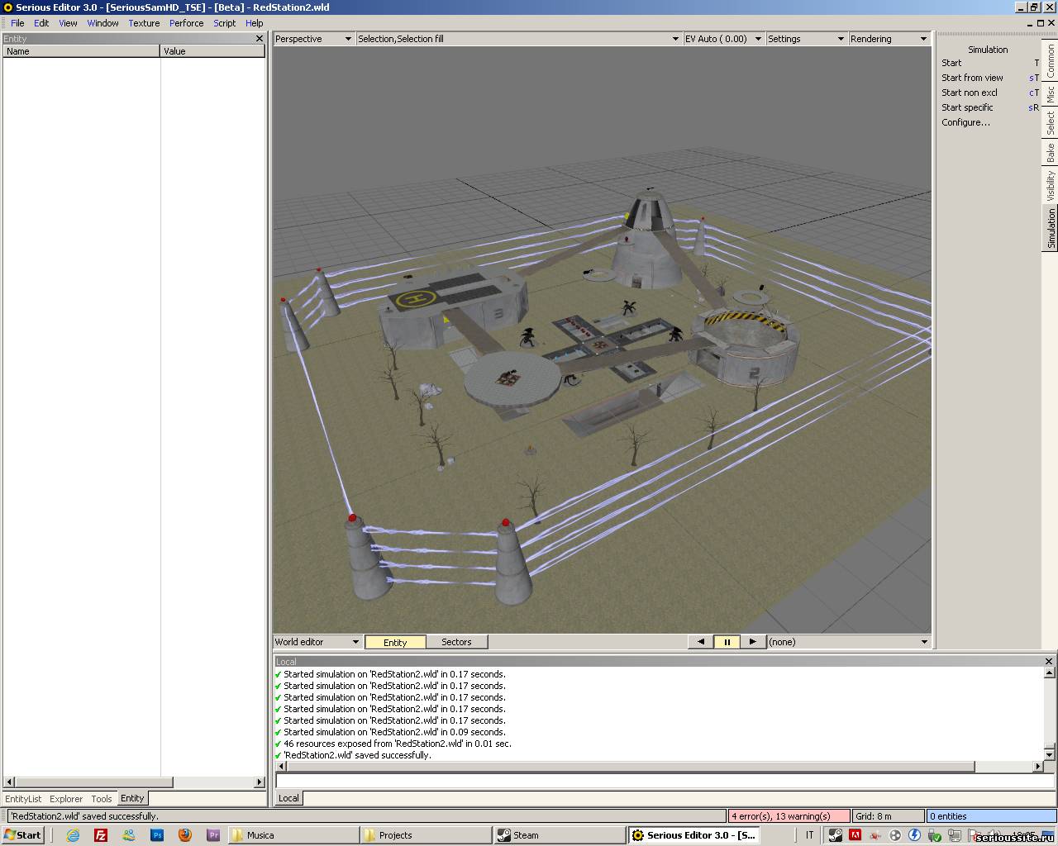1058x846 pixels.
Task: Step simulation forward with right arrow
Action: (752, 642)
